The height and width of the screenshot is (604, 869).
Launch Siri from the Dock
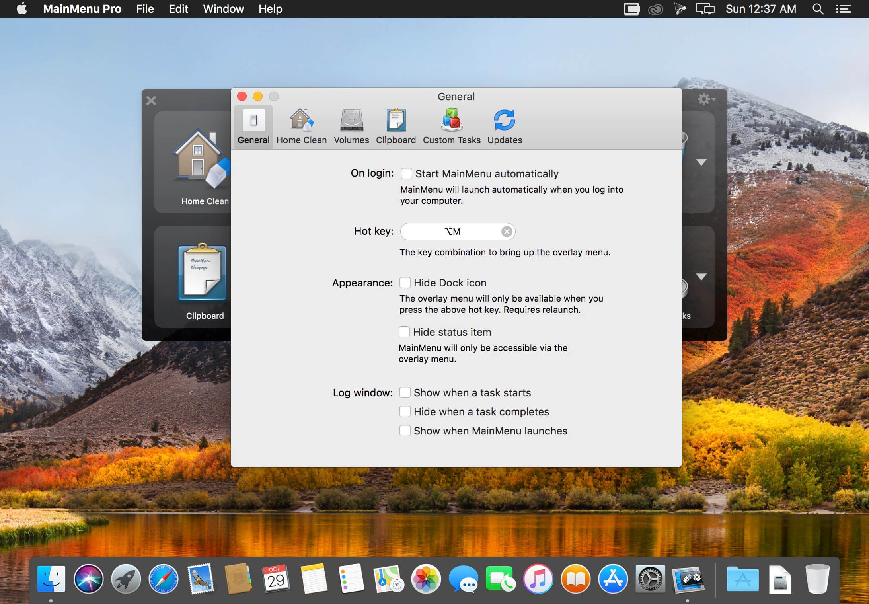[88, 579]
